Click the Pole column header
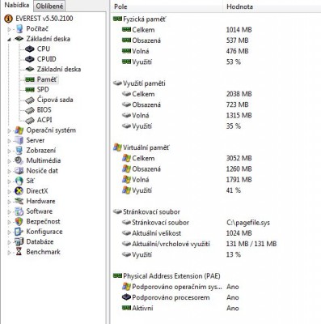Screen dimensions: 321x324 pyautogui.click(x=120, y=6)
